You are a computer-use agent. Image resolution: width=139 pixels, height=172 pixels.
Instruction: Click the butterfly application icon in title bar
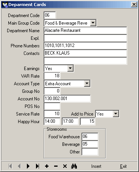(x=5, y=5)
